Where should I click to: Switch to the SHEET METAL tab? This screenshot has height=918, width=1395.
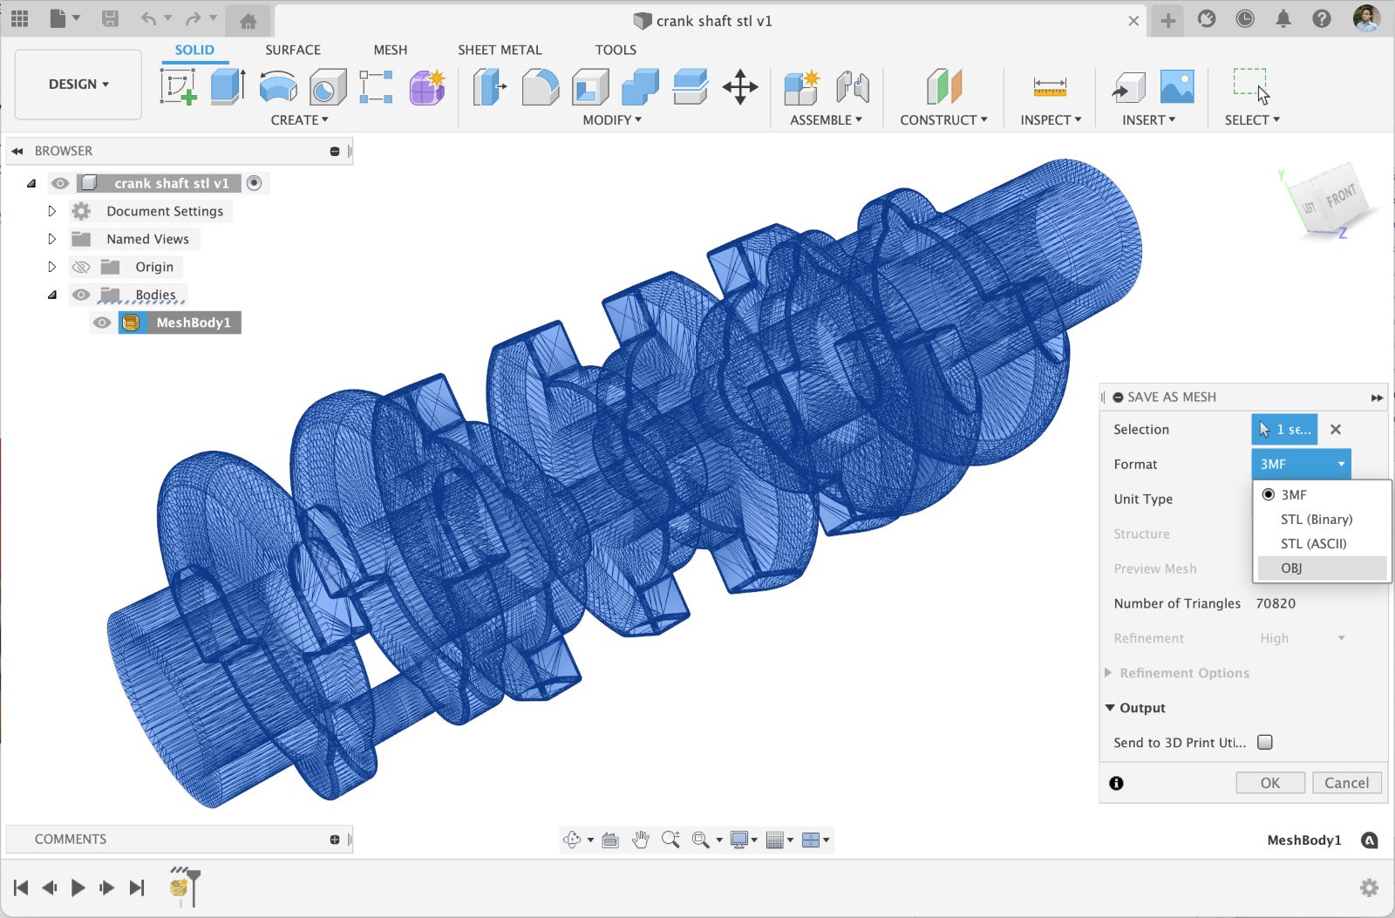click(500, 50)
